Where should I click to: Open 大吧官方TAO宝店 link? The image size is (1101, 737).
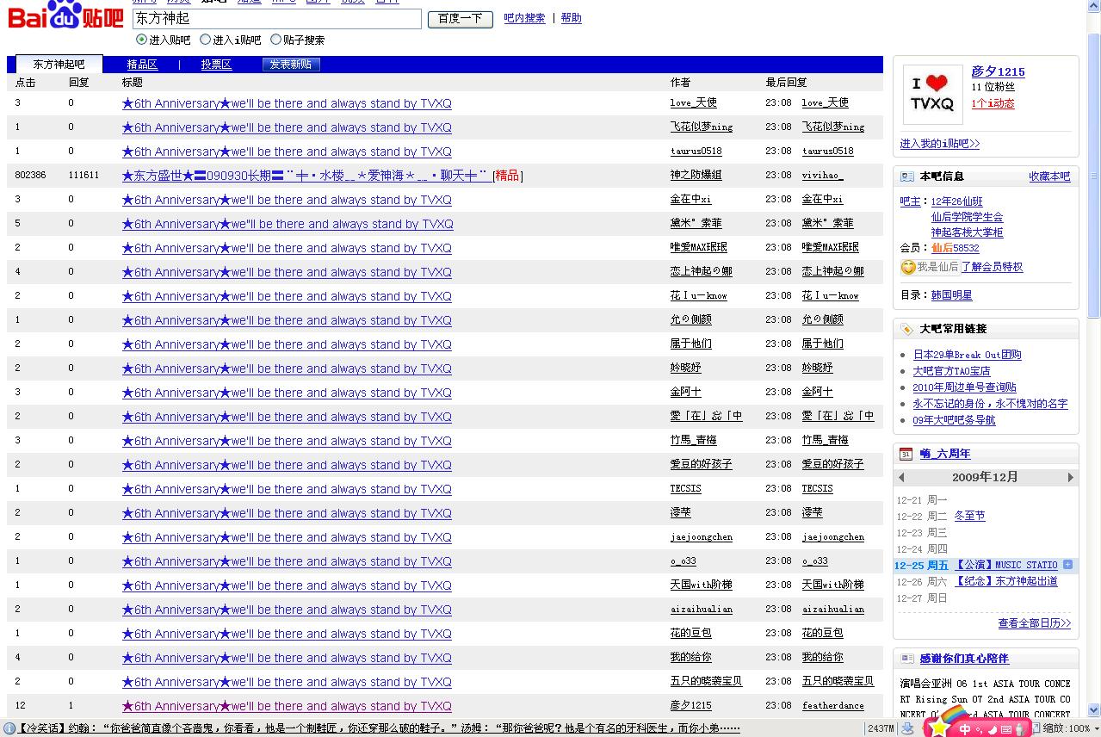click(x=951, y=371)
